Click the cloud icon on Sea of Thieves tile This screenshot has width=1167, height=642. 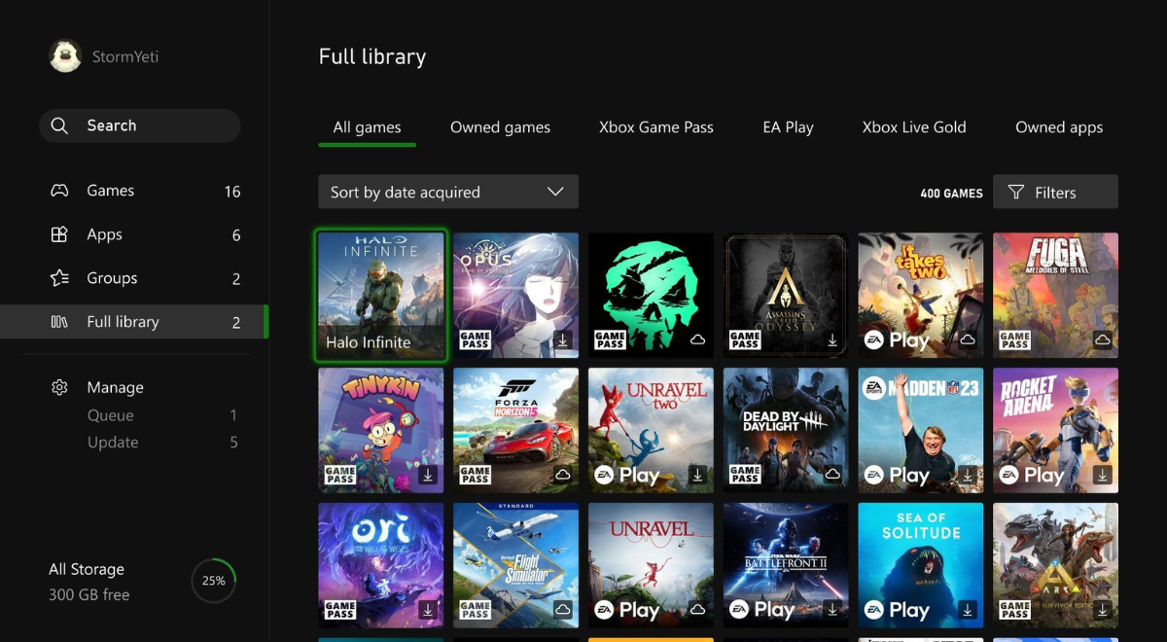click(697, 339)
